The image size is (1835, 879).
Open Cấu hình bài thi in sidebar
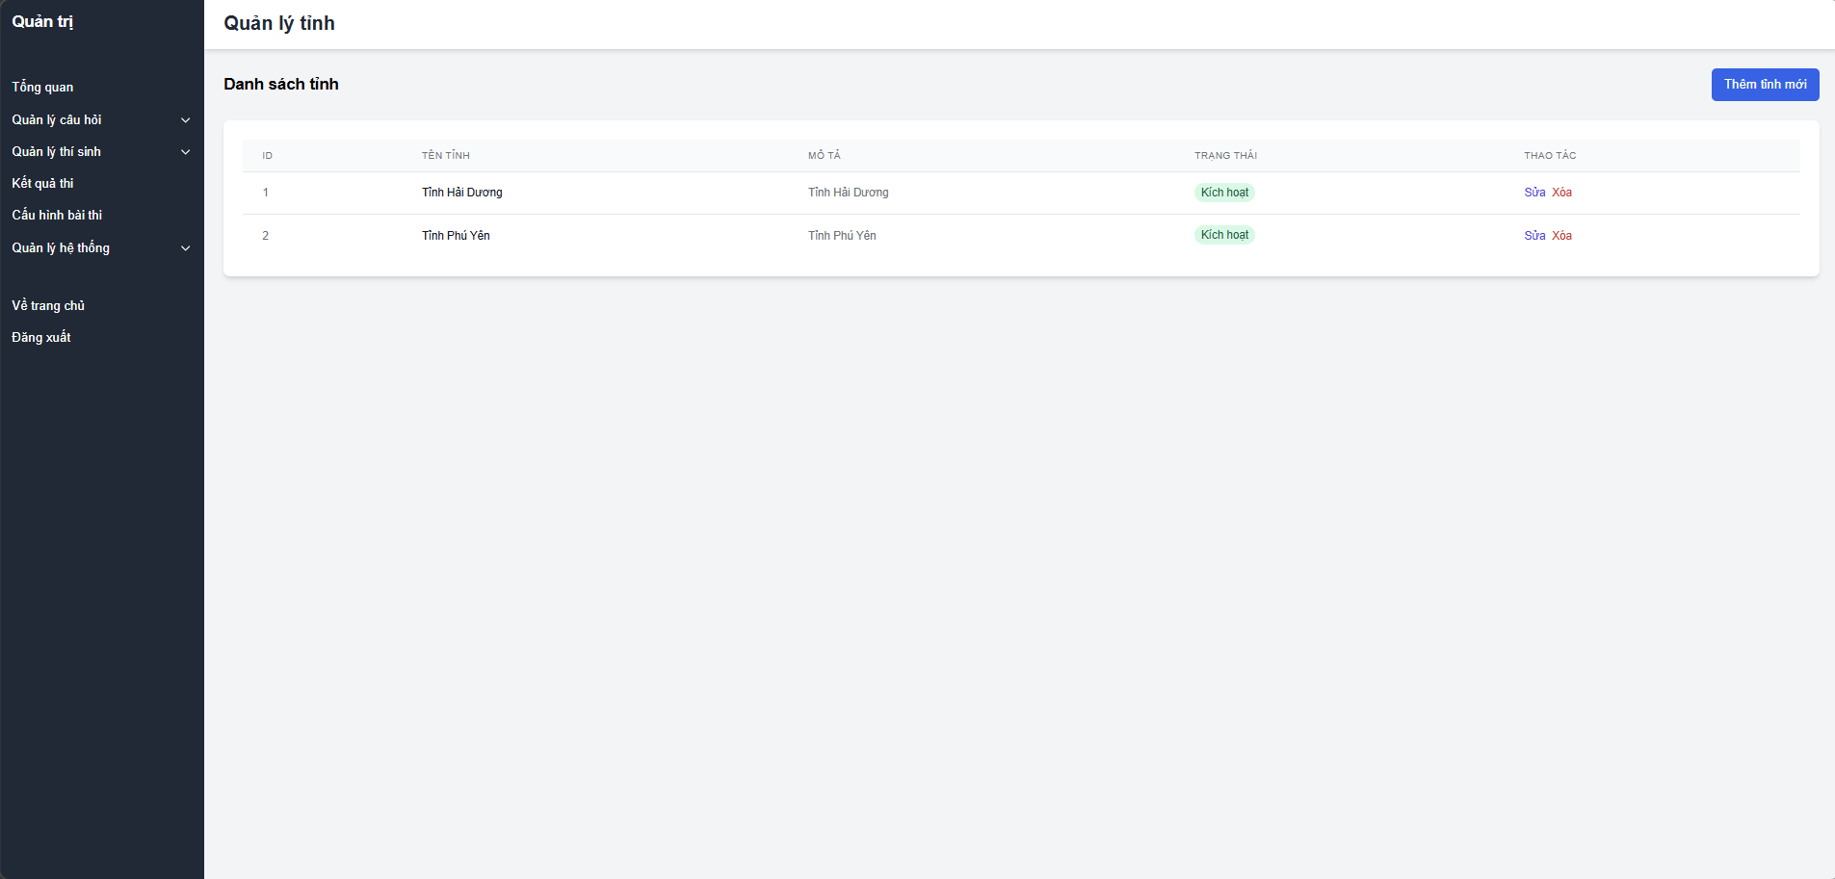click(x=57, y=215)
